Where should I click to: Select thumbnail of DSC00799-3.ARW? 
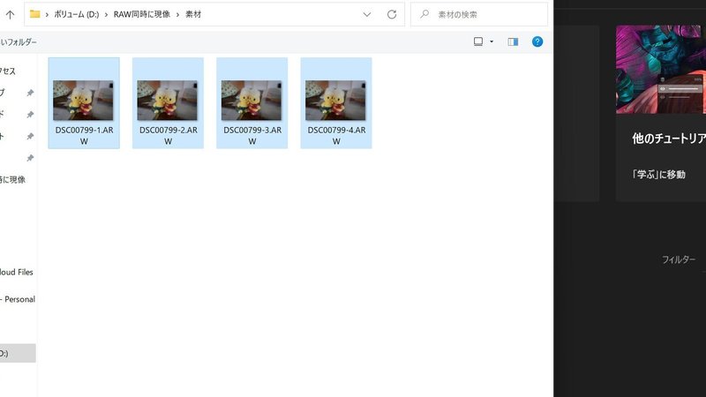[252, 101]
